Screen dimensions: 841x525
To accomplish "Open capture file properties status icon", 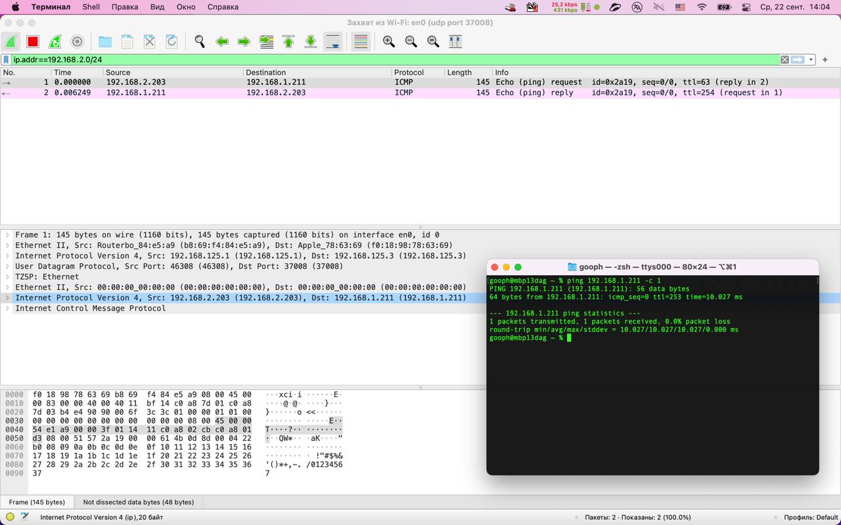I will pyautogui.click(x=25, y=517).
